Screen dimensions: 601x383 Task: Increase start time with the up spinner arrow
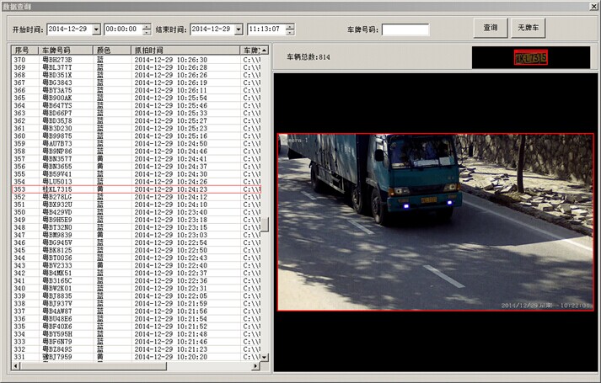(x=148, y=26)
